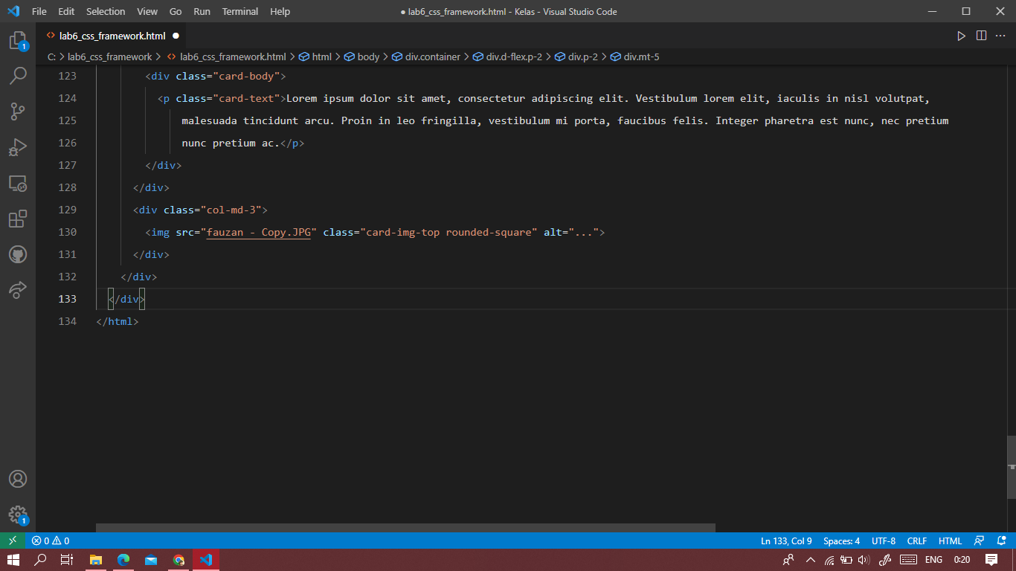Change the UTF-8 file encoding
Viewport: 1016px width, 571px height.
[x=884, y=541]
